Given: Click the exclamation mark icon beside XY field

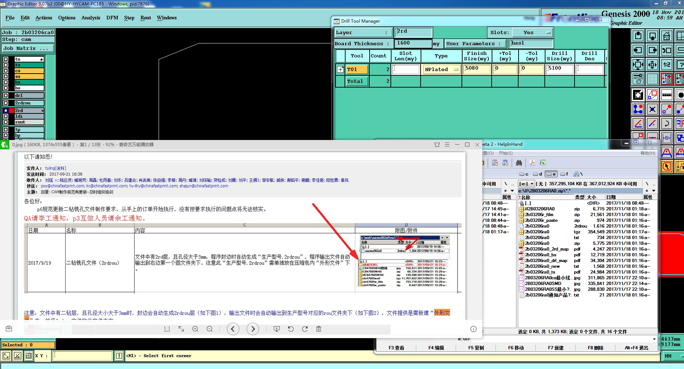Looking at the screenshot, I should (x=119, y=356).
